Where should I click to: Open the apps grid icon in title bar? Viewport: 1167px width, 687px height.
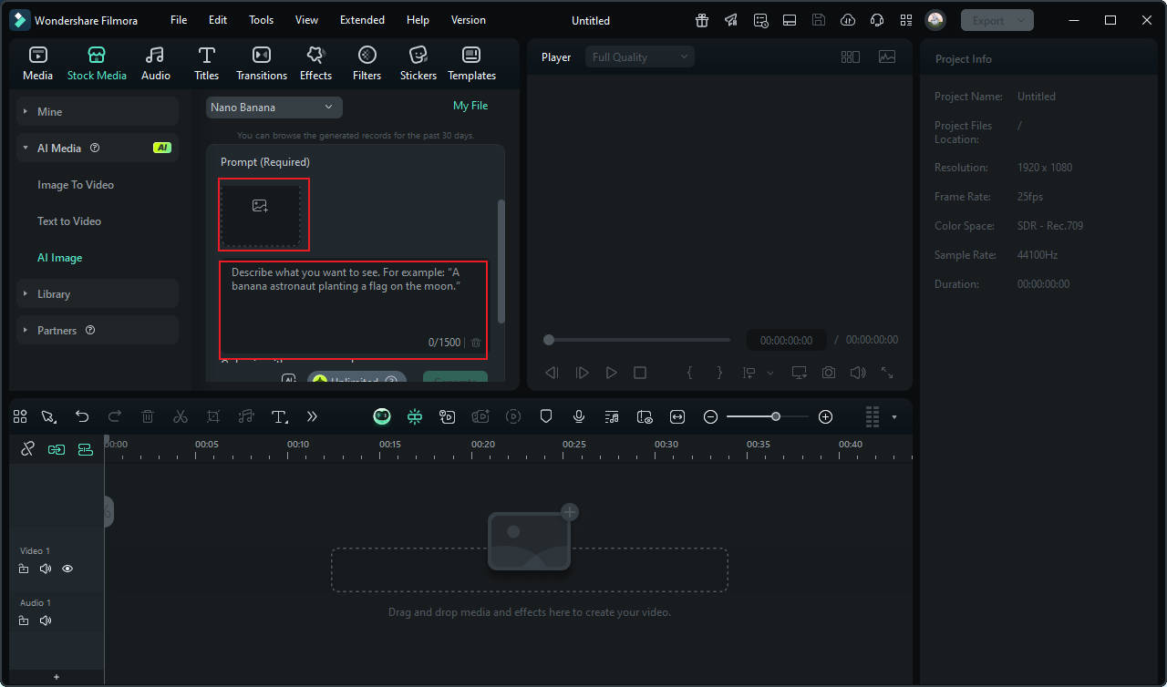click(x=905, y=20)
